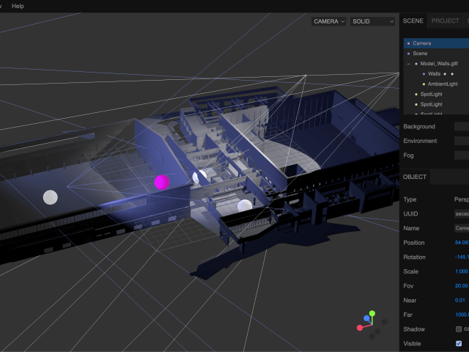
Task: Click the Near value 0.01
Action: coord(460,300)
